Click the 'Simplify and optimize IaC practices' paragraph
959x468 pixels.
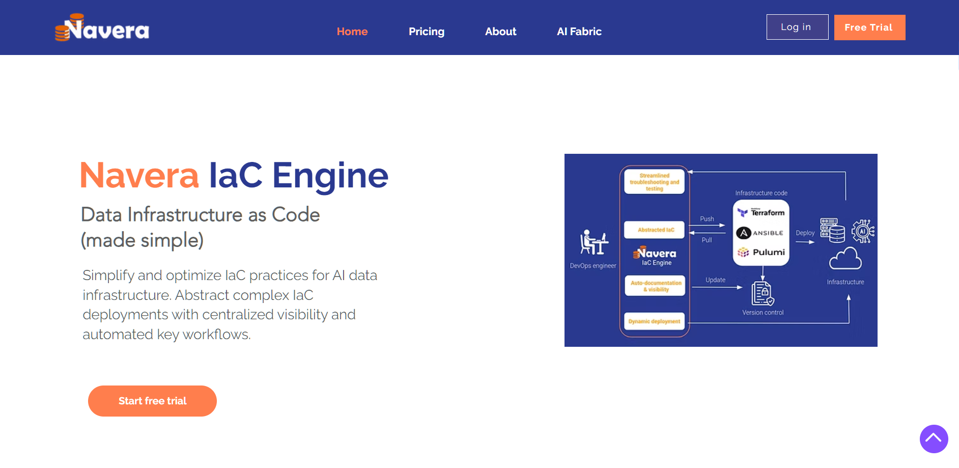click(230, 305)
